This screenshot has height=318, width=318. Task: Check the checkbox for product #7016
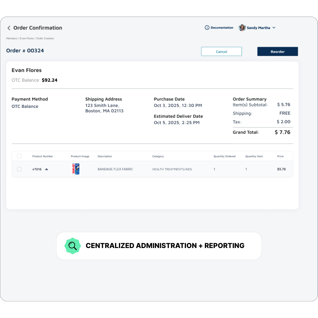click(19, 169)
